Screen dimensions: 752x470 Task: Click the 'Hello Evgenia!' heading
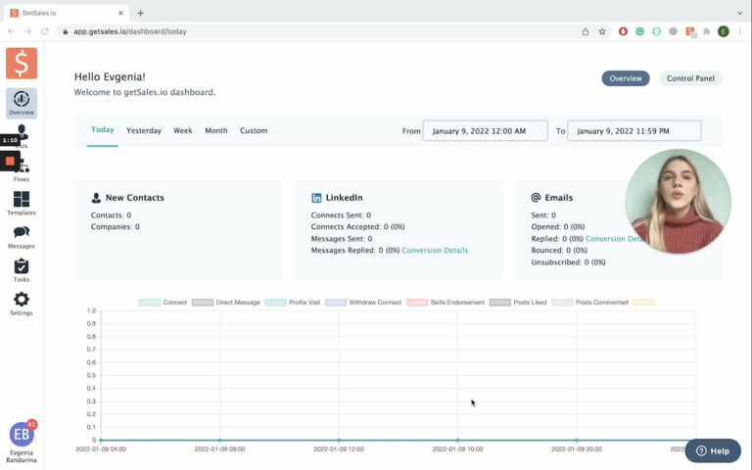tap(110, 76)
